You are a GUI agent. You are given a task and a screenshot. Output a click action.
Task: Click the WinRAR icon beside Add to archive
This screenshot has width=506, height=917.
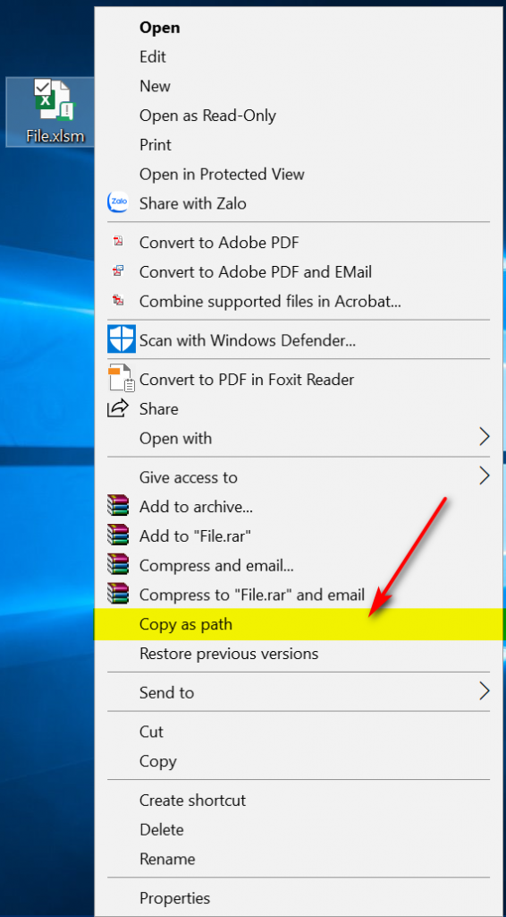pos(119,506)
